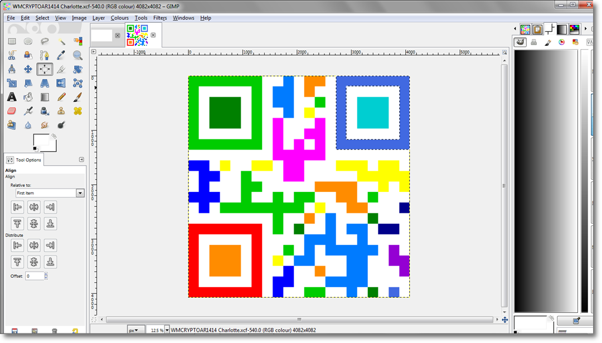This screenshot has height=343, width=602.
Task: Select the Ellipse Select tool
Action: 28,41
